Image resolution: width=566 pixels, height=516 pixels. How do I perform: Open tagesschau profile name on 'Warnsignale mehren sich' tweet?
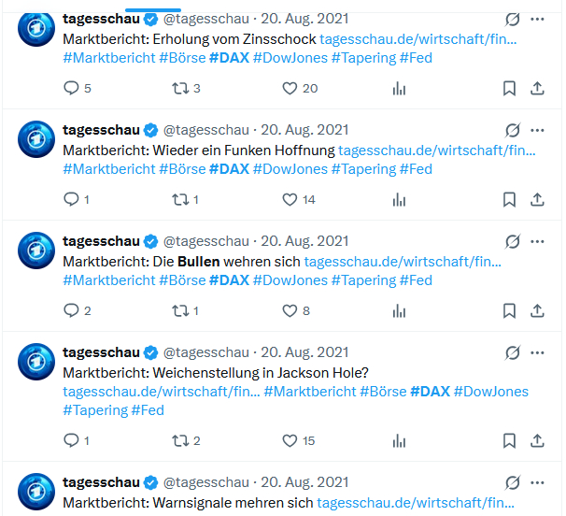(x=101, y=482)
